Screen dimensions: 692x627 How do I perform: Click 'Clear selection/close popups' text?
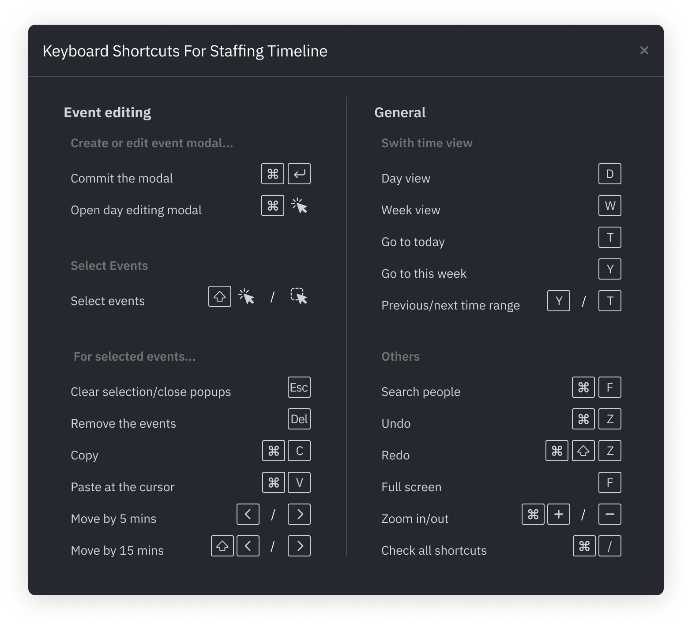150,392
